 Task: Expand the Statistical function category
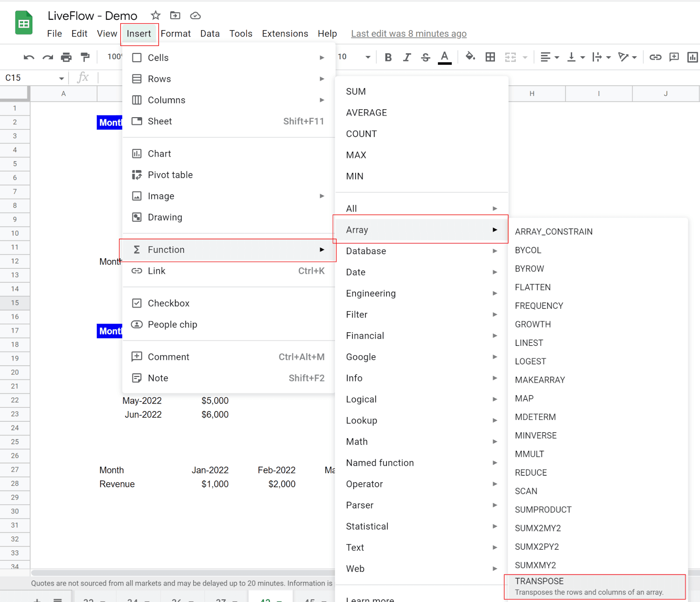click(x=422, y=526)
